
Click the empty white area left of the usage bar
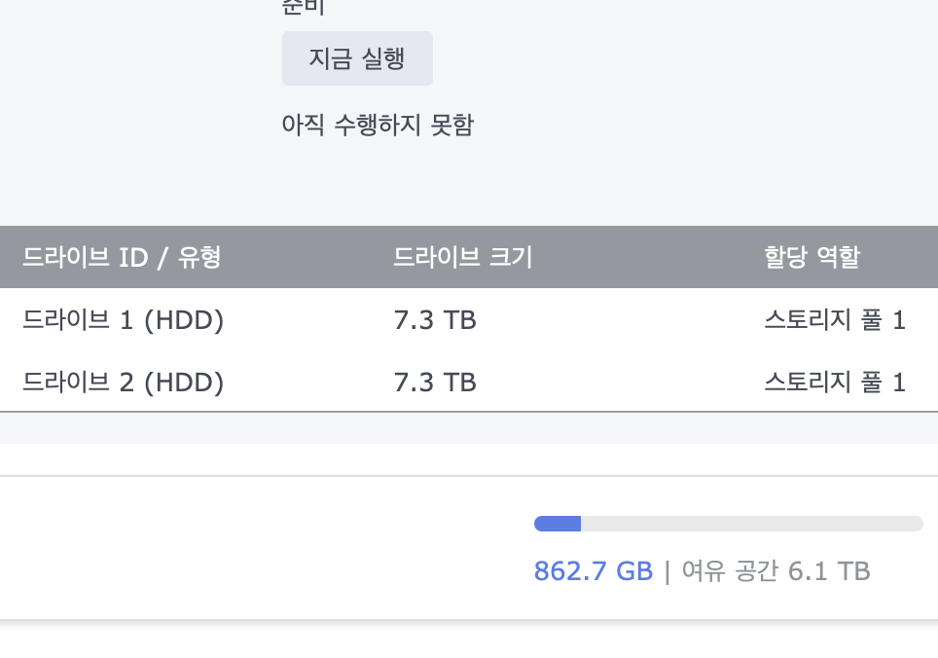tap(264, 547)
